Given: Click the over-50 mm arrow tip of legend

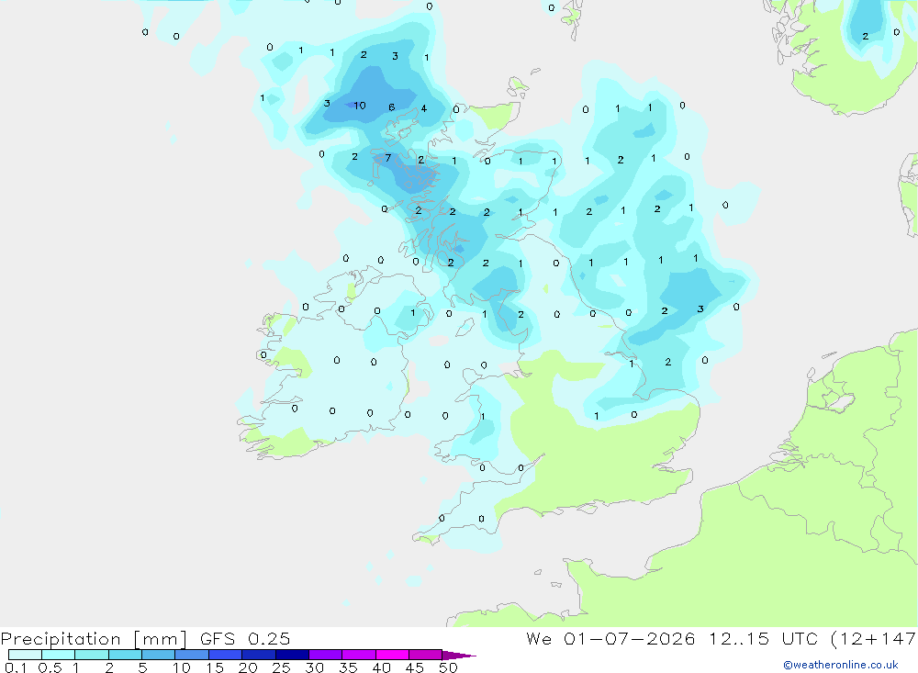Looking at the screenshot, I should click(x=459, y=655).
